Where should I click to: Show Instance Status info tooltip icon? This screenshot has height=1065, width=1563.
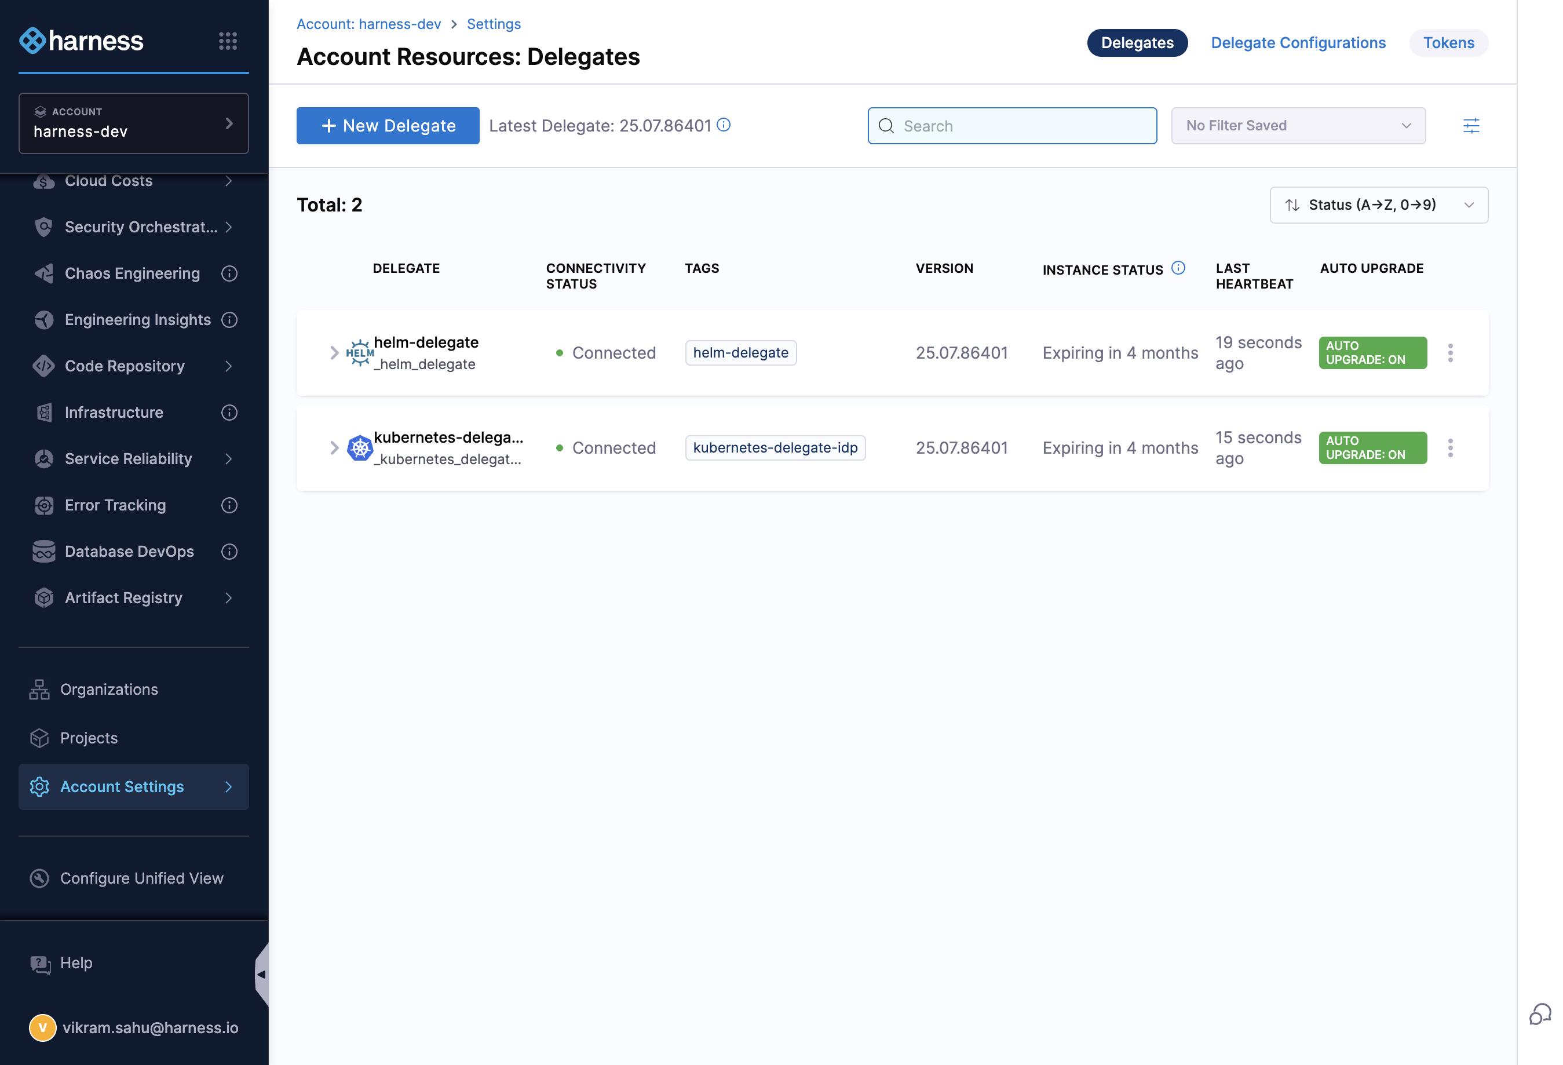coord(1178,268)
